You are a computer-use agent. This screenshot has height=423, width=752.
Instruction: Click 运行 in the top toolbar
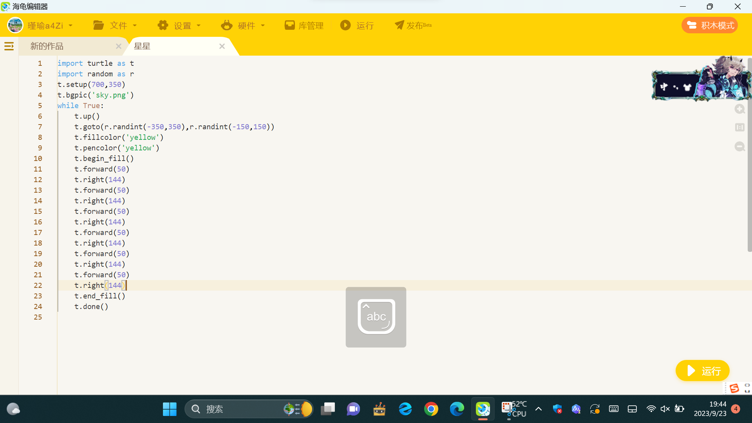click(357, 25)
